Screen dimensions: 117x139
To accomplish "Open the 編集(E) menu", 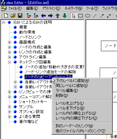I will pyautogui.click(x=32, y=8).
